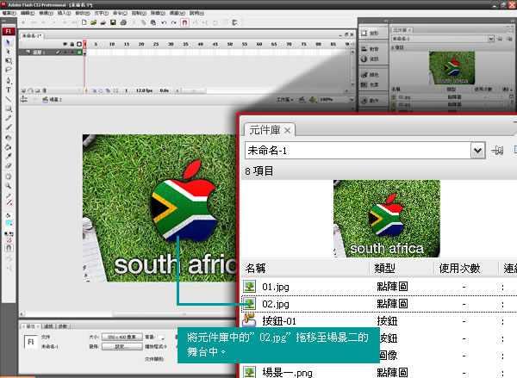Open enlarged library 未命名-1 document dropdown
The height and width of the screenshot is (378, 517).
(x=477, y=151)
